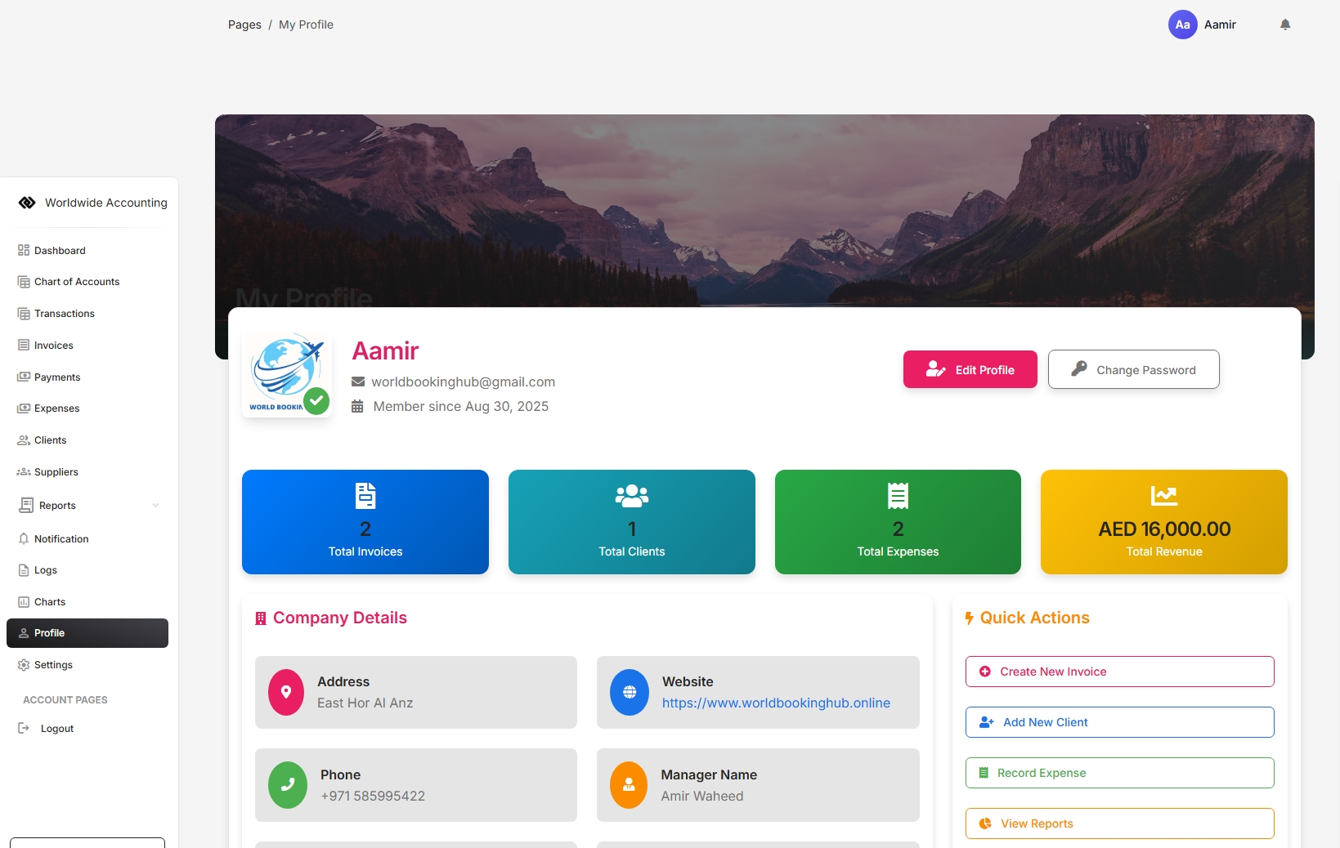The width and height of the screenshot is (1340, 848).
Task: Expand the Reports submenu chevron
Action: (x=156, y=506)
